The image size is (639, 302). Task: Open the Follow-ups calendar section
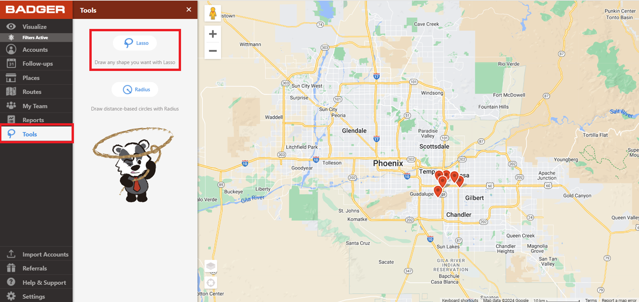[x=36, y=63]
